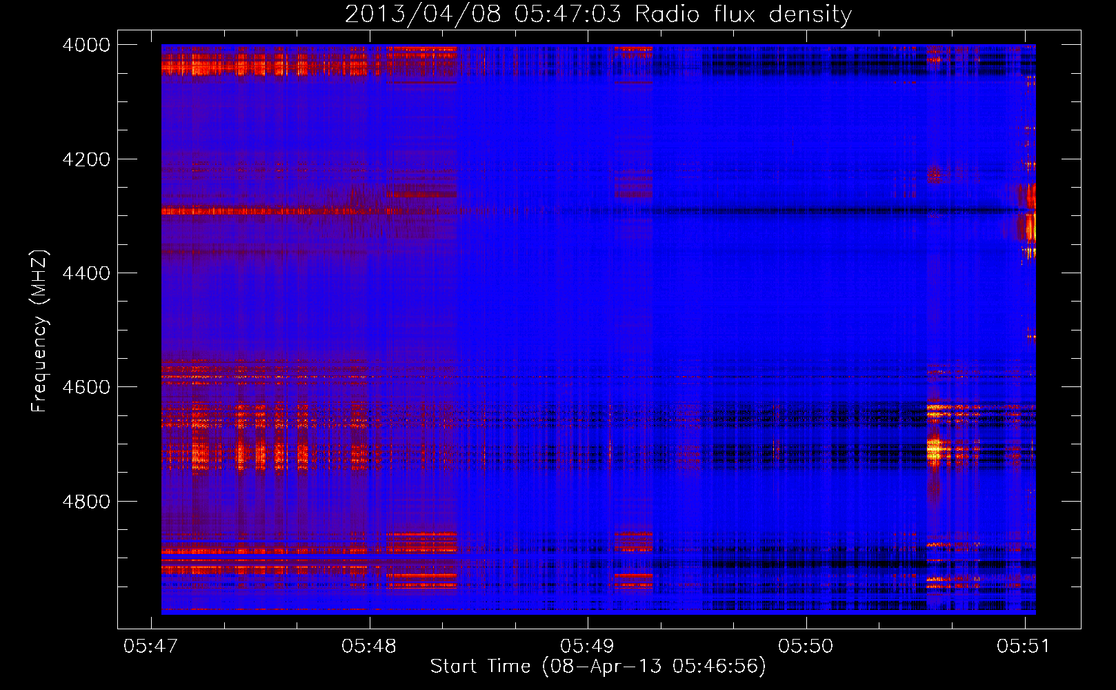Screen dimensions: 1116x690
Task: Click the 05:51 time axis label
Action: [x=1024, y=646]
